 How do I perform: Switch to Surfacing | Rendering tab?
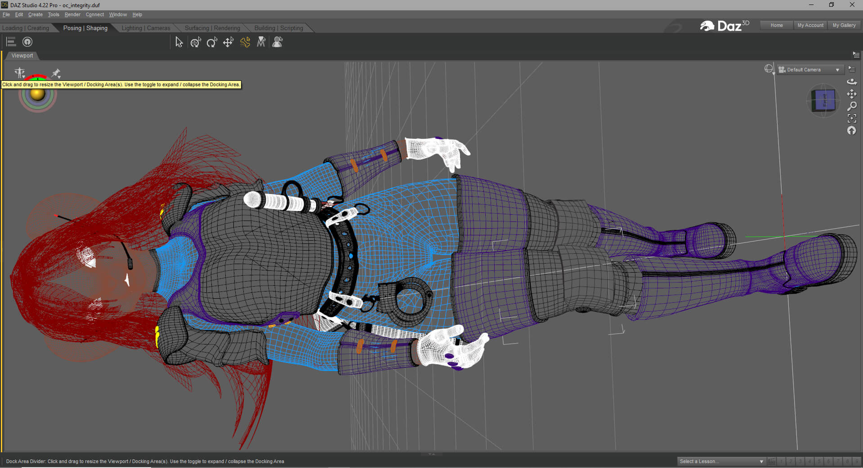(212, 28)
